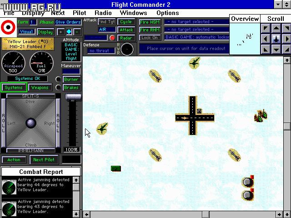291x218 pixels.
Task: Click the lower radar dome with red flag
Action: click(x=248, y=194)
